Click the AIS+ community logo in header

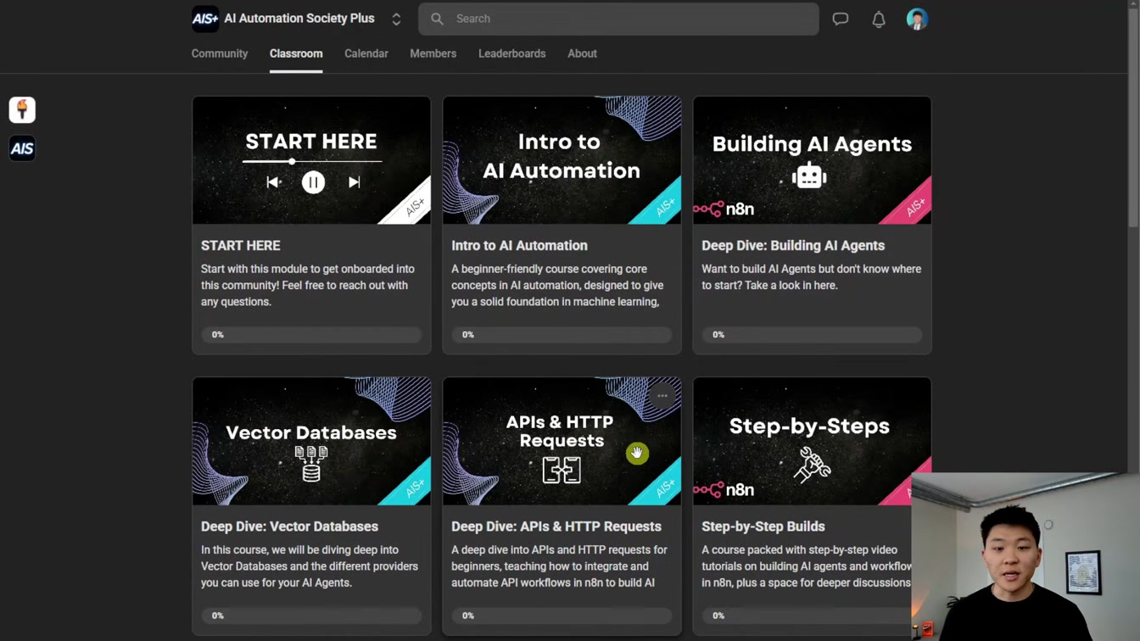(x=205, y=19)
